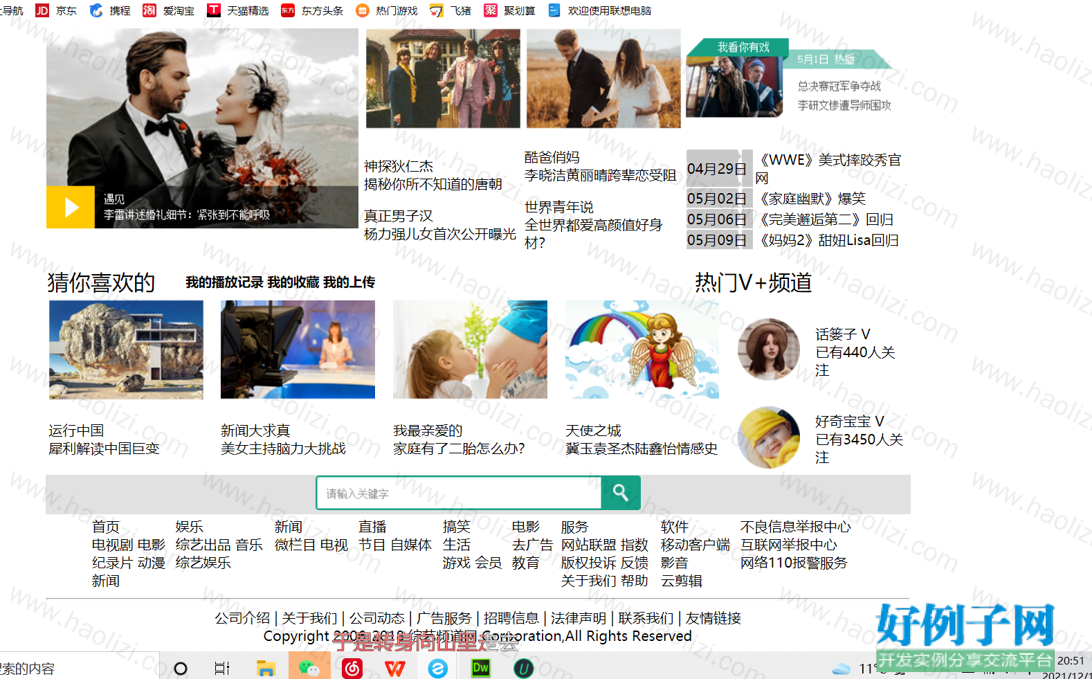This screenshot has height=679, width=1092.
Task: Open the 京东 JD bookmark icon
Action: pos(42,10)
